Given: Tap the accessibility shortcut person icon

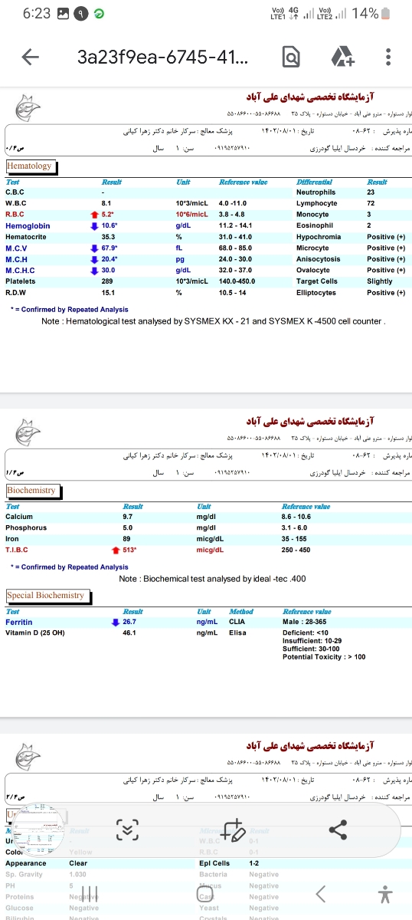Looking at the screenshot, I should click(x=385, y=893).
